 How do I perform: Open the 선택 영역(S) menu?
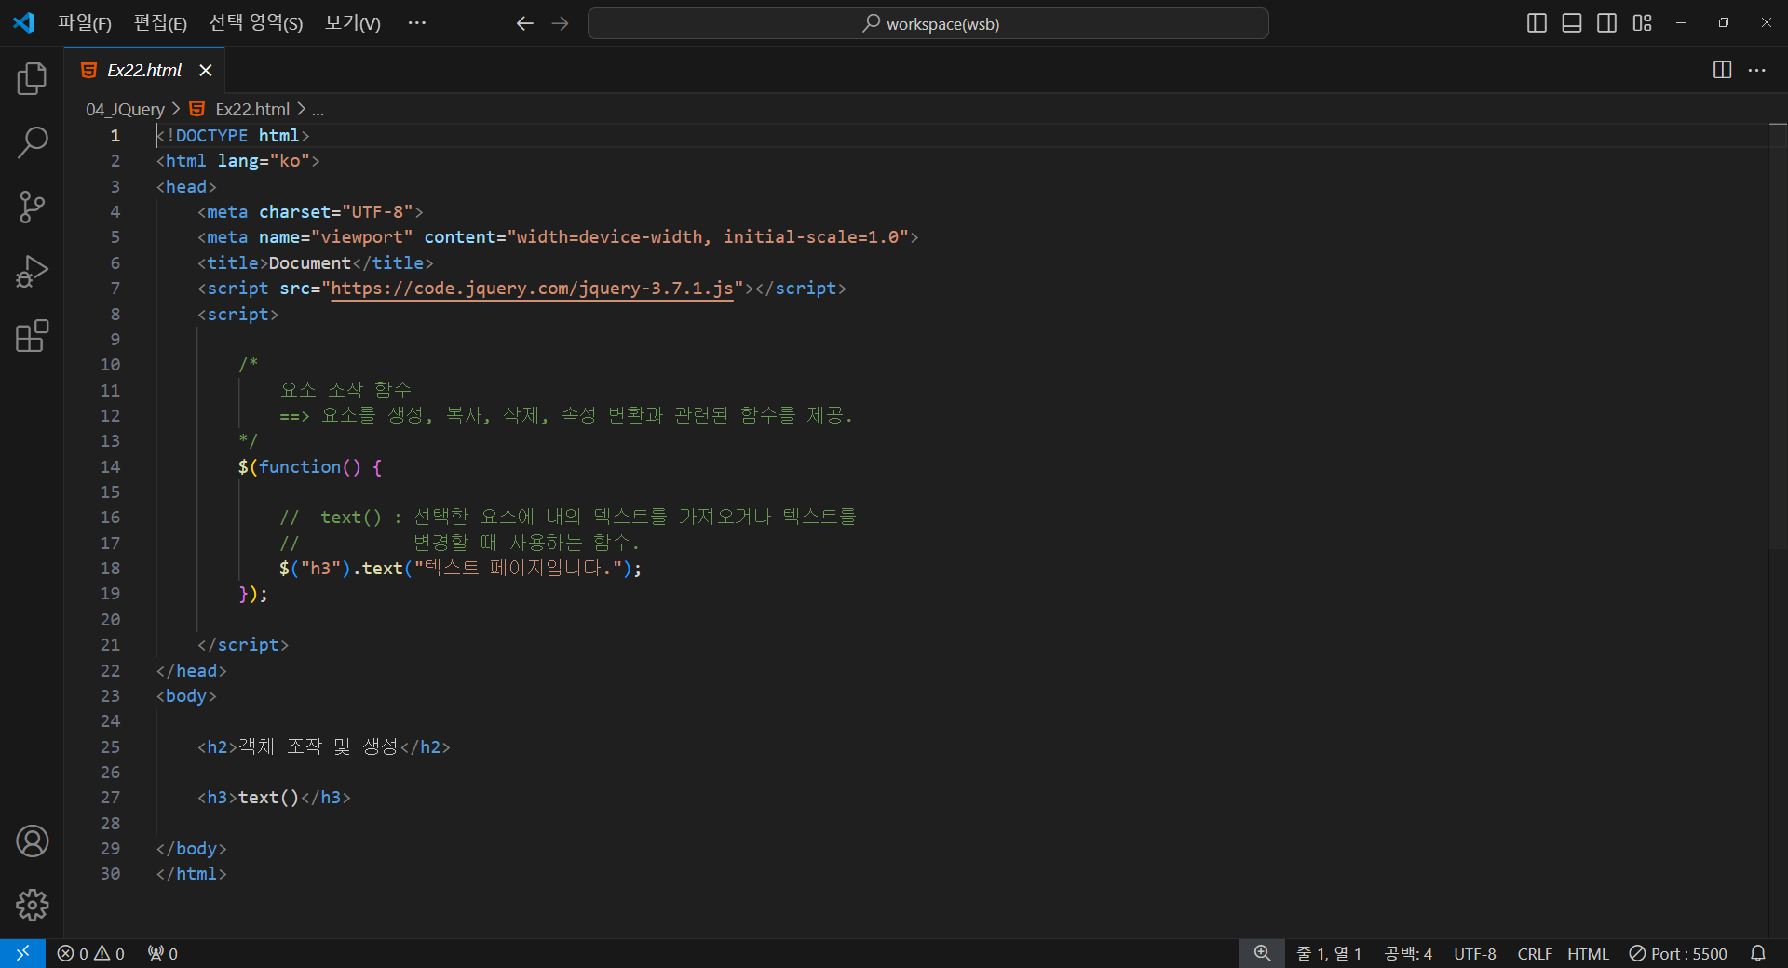click(256, 23)
